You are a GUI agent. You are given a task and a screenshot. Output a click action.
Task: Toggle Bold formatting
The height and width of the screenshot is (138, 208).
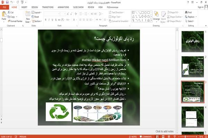click(x=46, y=20)
